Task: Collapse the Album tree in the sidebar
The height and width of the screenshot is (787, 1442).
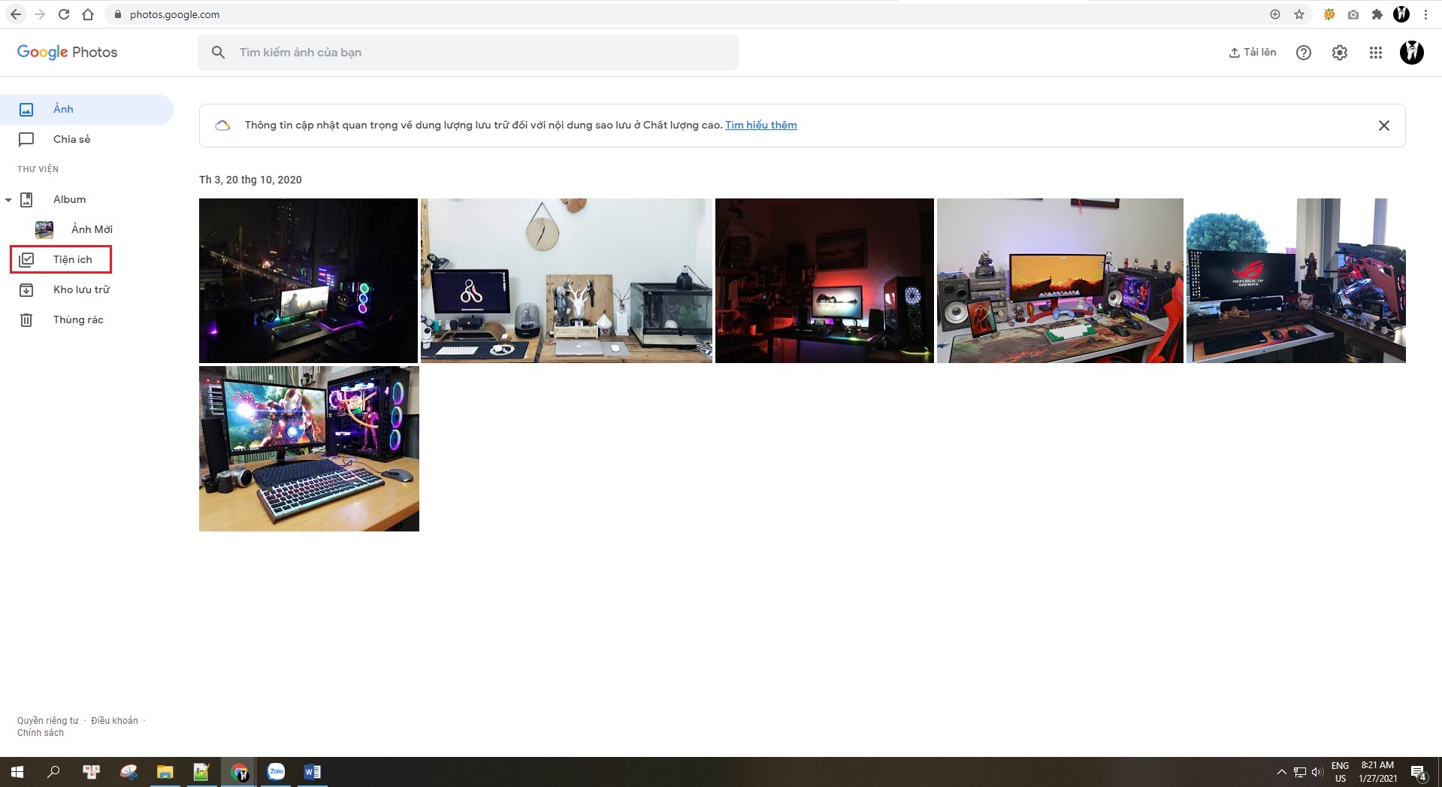Action: click(x=8, y=199)
